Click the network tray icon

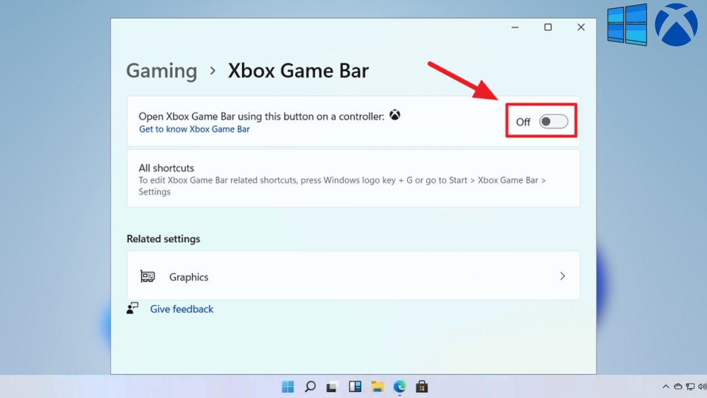click(690, 386)
